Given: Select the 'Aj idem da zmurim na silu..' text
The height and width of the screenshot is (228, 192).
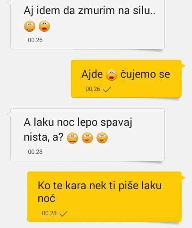Looking at the screenshot, I should (x=90, y=11).
